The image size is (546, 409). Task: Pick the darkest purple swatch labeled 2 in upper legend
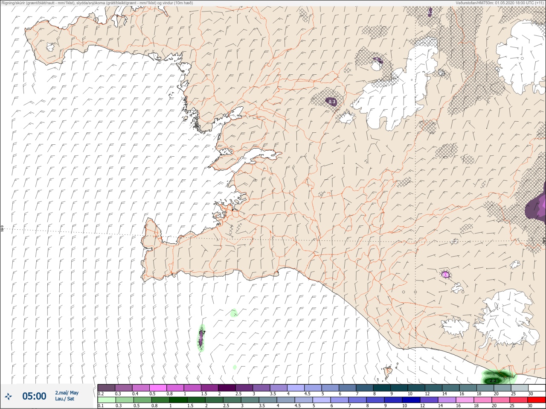[x=227, y=388]
